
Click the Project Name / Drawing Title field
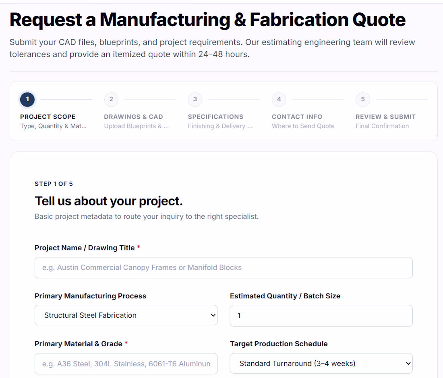pos(224,267)
